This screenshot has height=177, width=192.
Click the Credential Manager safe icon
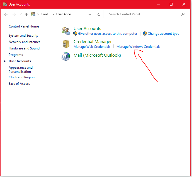click(66, 44)
